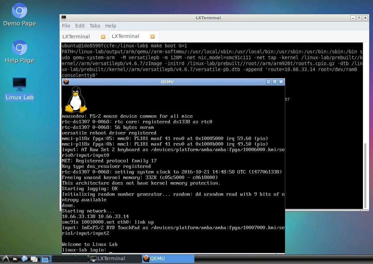Close the second LXTerminal tab
This screenshot has width=373, height=264.
pyautogui.click(x=153, y=37)
